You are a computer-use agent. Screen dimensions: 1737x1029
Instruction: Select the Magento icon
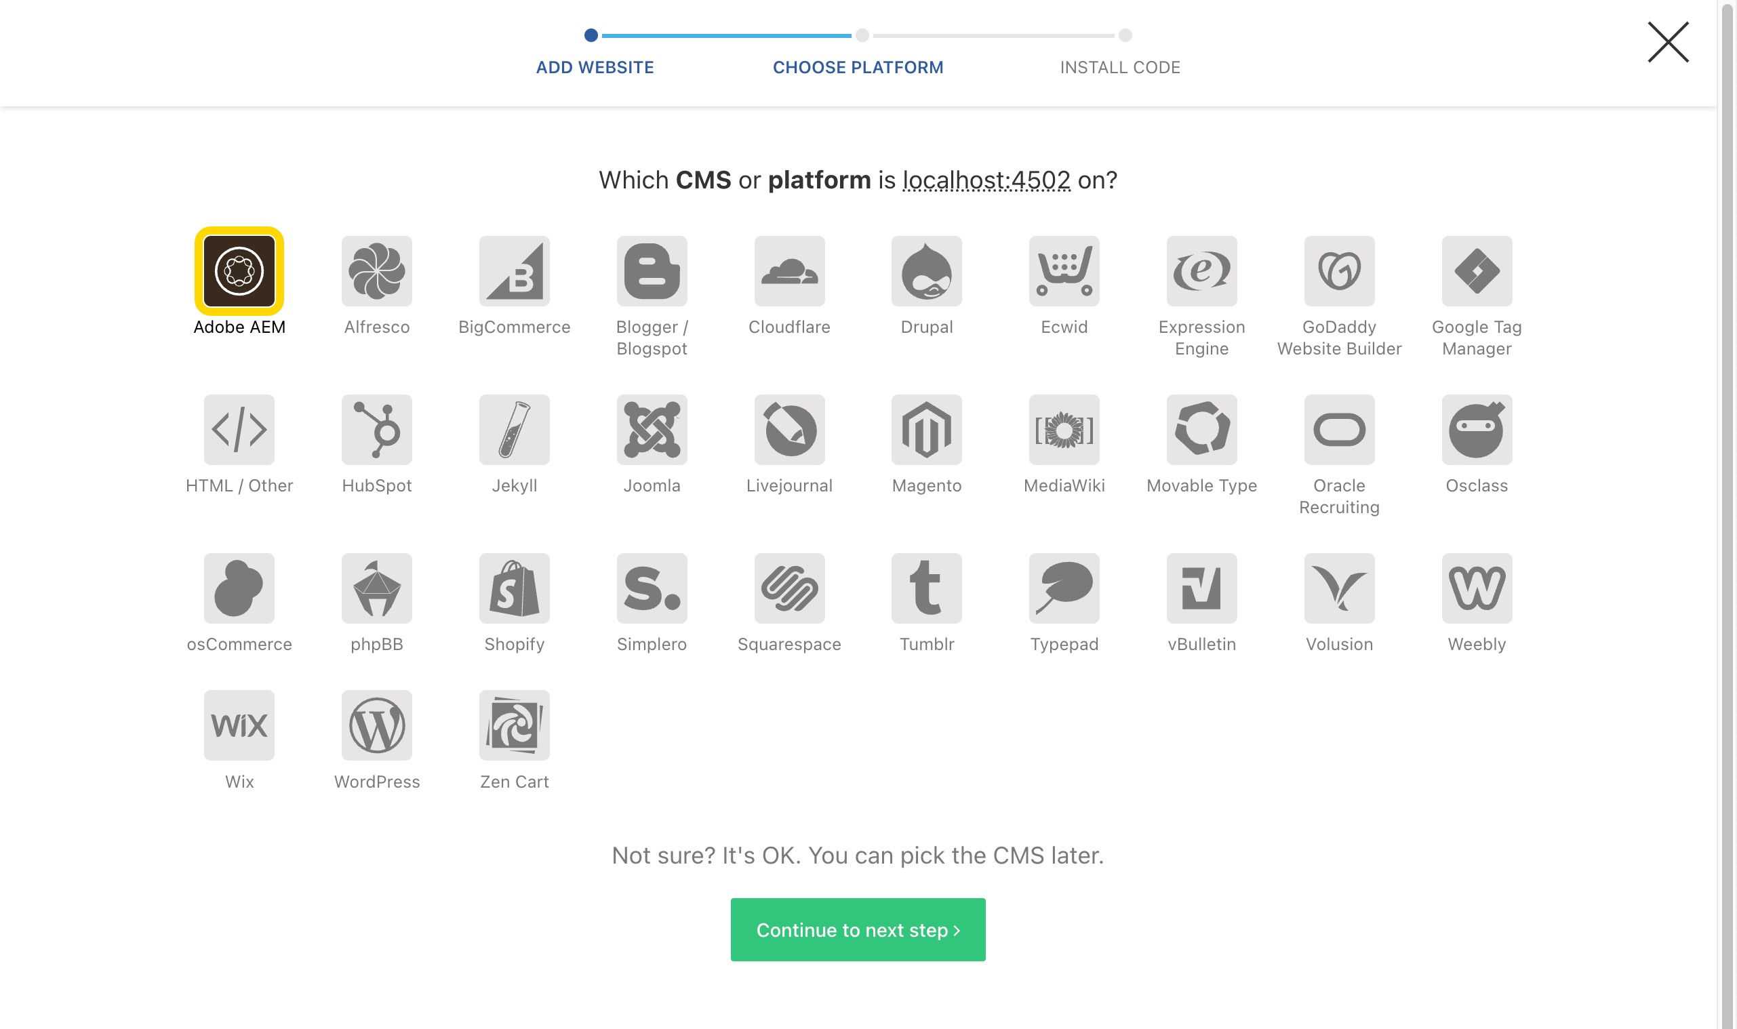pyautogui.click(x=927, y=429)
